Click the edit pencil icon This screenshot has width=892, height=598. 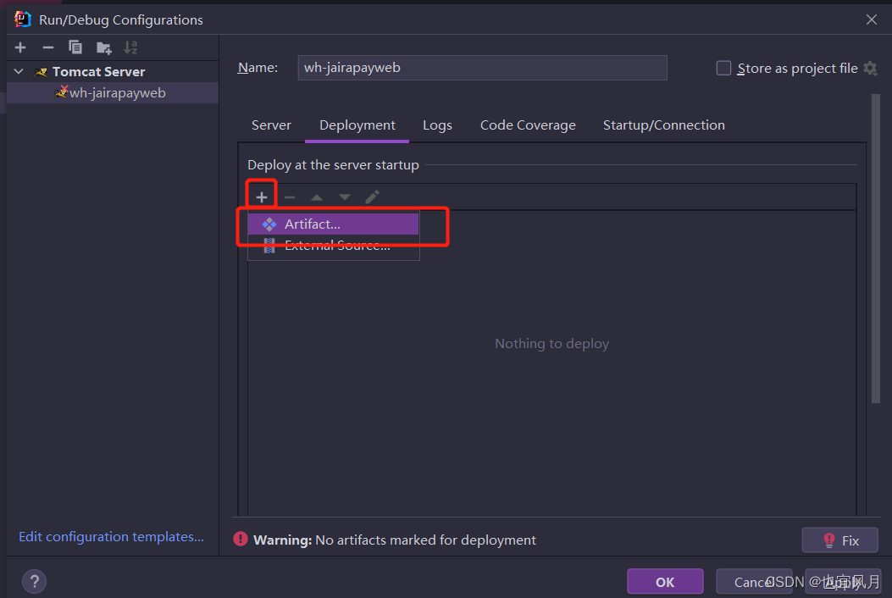pyautogui.click(x=372, y=197)
